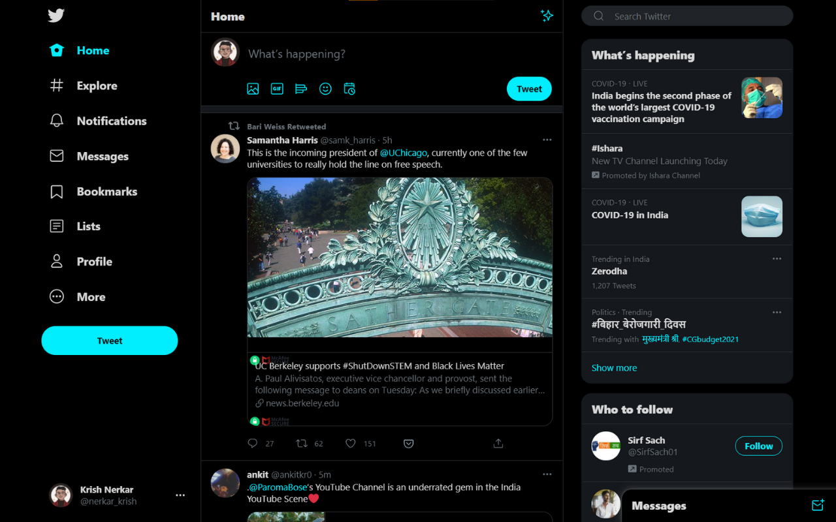Add a poll to the tweet
The image size is (836, 522).
pyautogui.click(x=301, y=89)
